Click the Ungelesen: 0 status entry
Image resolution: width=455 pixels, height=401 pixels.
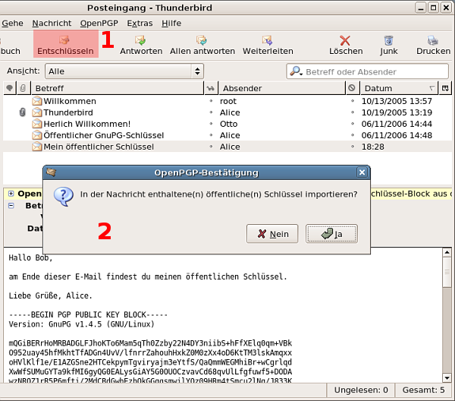point(361,390)
